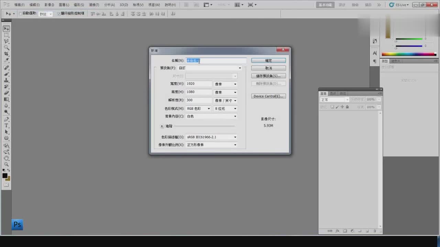The width and height of the screenshot is (440, 247).
Task: Open the 正方形像素 pixel aspect ratio dropdown
Action: click(x=211, y=145)
